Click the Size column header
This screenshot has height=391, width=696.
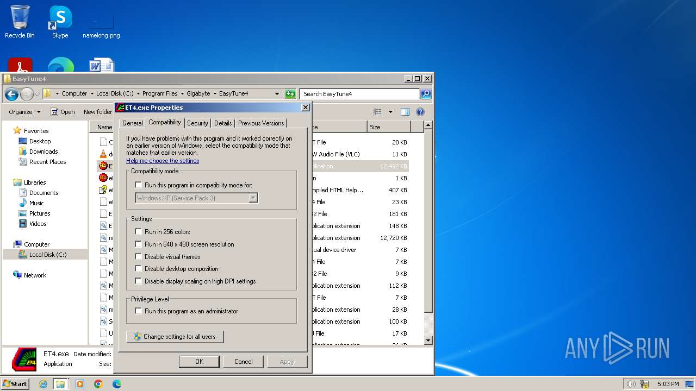click(389, 127)
